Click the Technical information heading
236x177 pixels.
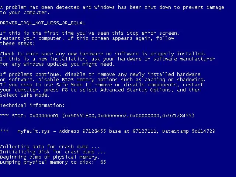click(32, 105)
